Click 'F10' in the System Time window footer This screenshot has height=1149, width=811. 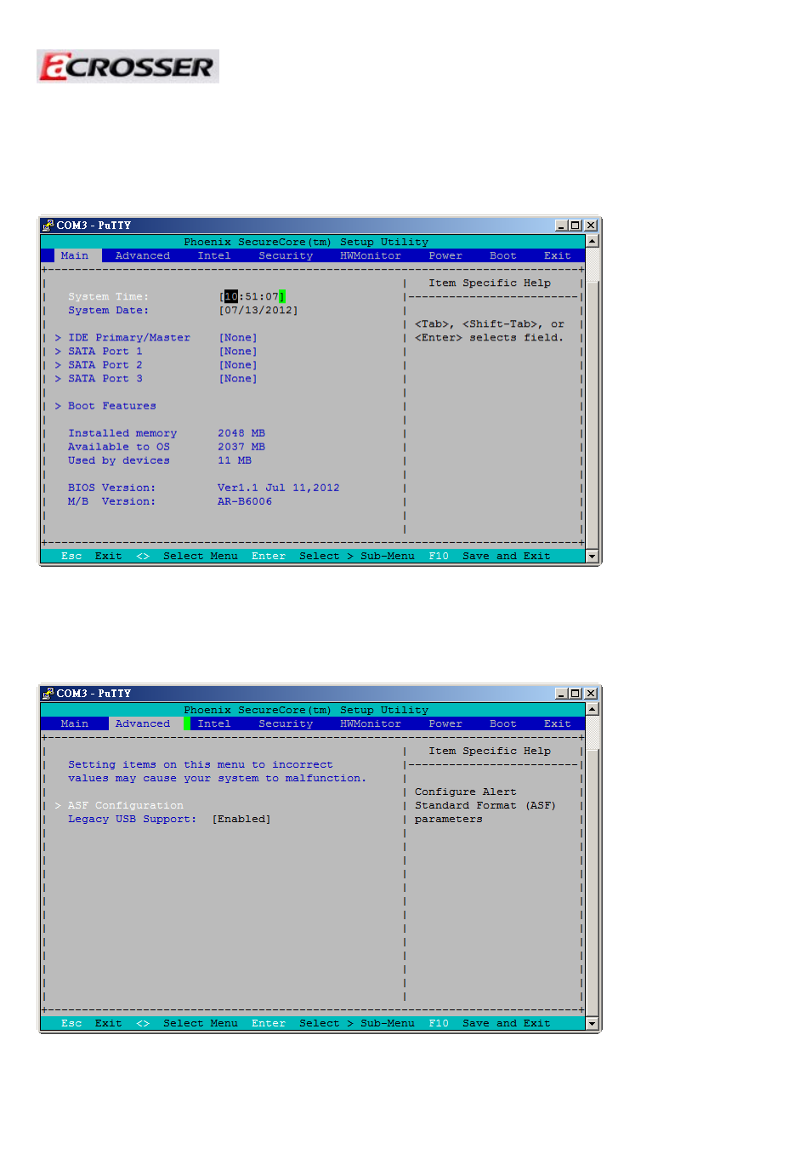(439, 557)
